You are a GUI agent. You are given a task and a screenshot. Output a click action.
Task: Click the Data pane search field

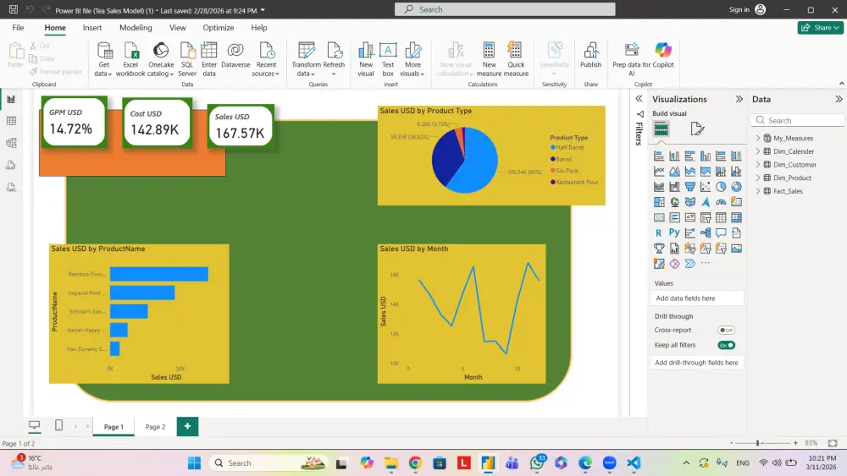pyautogui.click(x=797, y=120)
